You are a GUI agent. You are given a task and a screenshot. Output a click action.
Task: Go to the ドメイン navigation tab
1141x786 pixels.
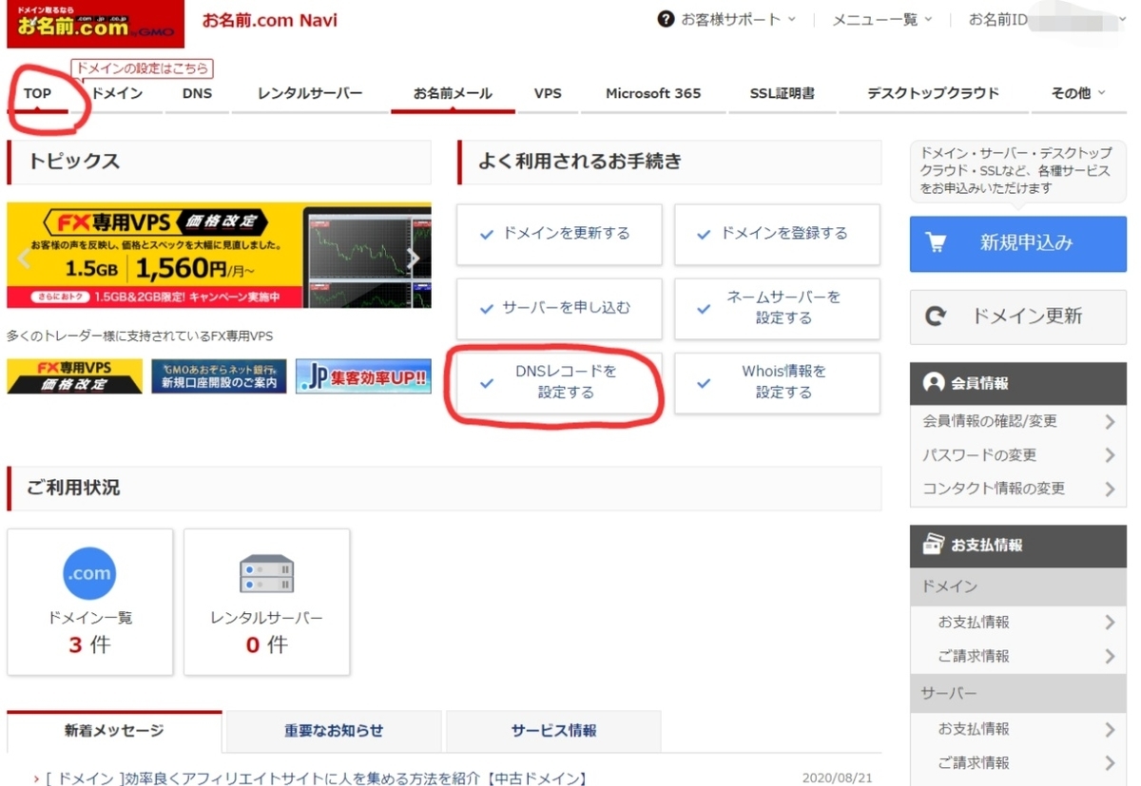tap(117, 93)
